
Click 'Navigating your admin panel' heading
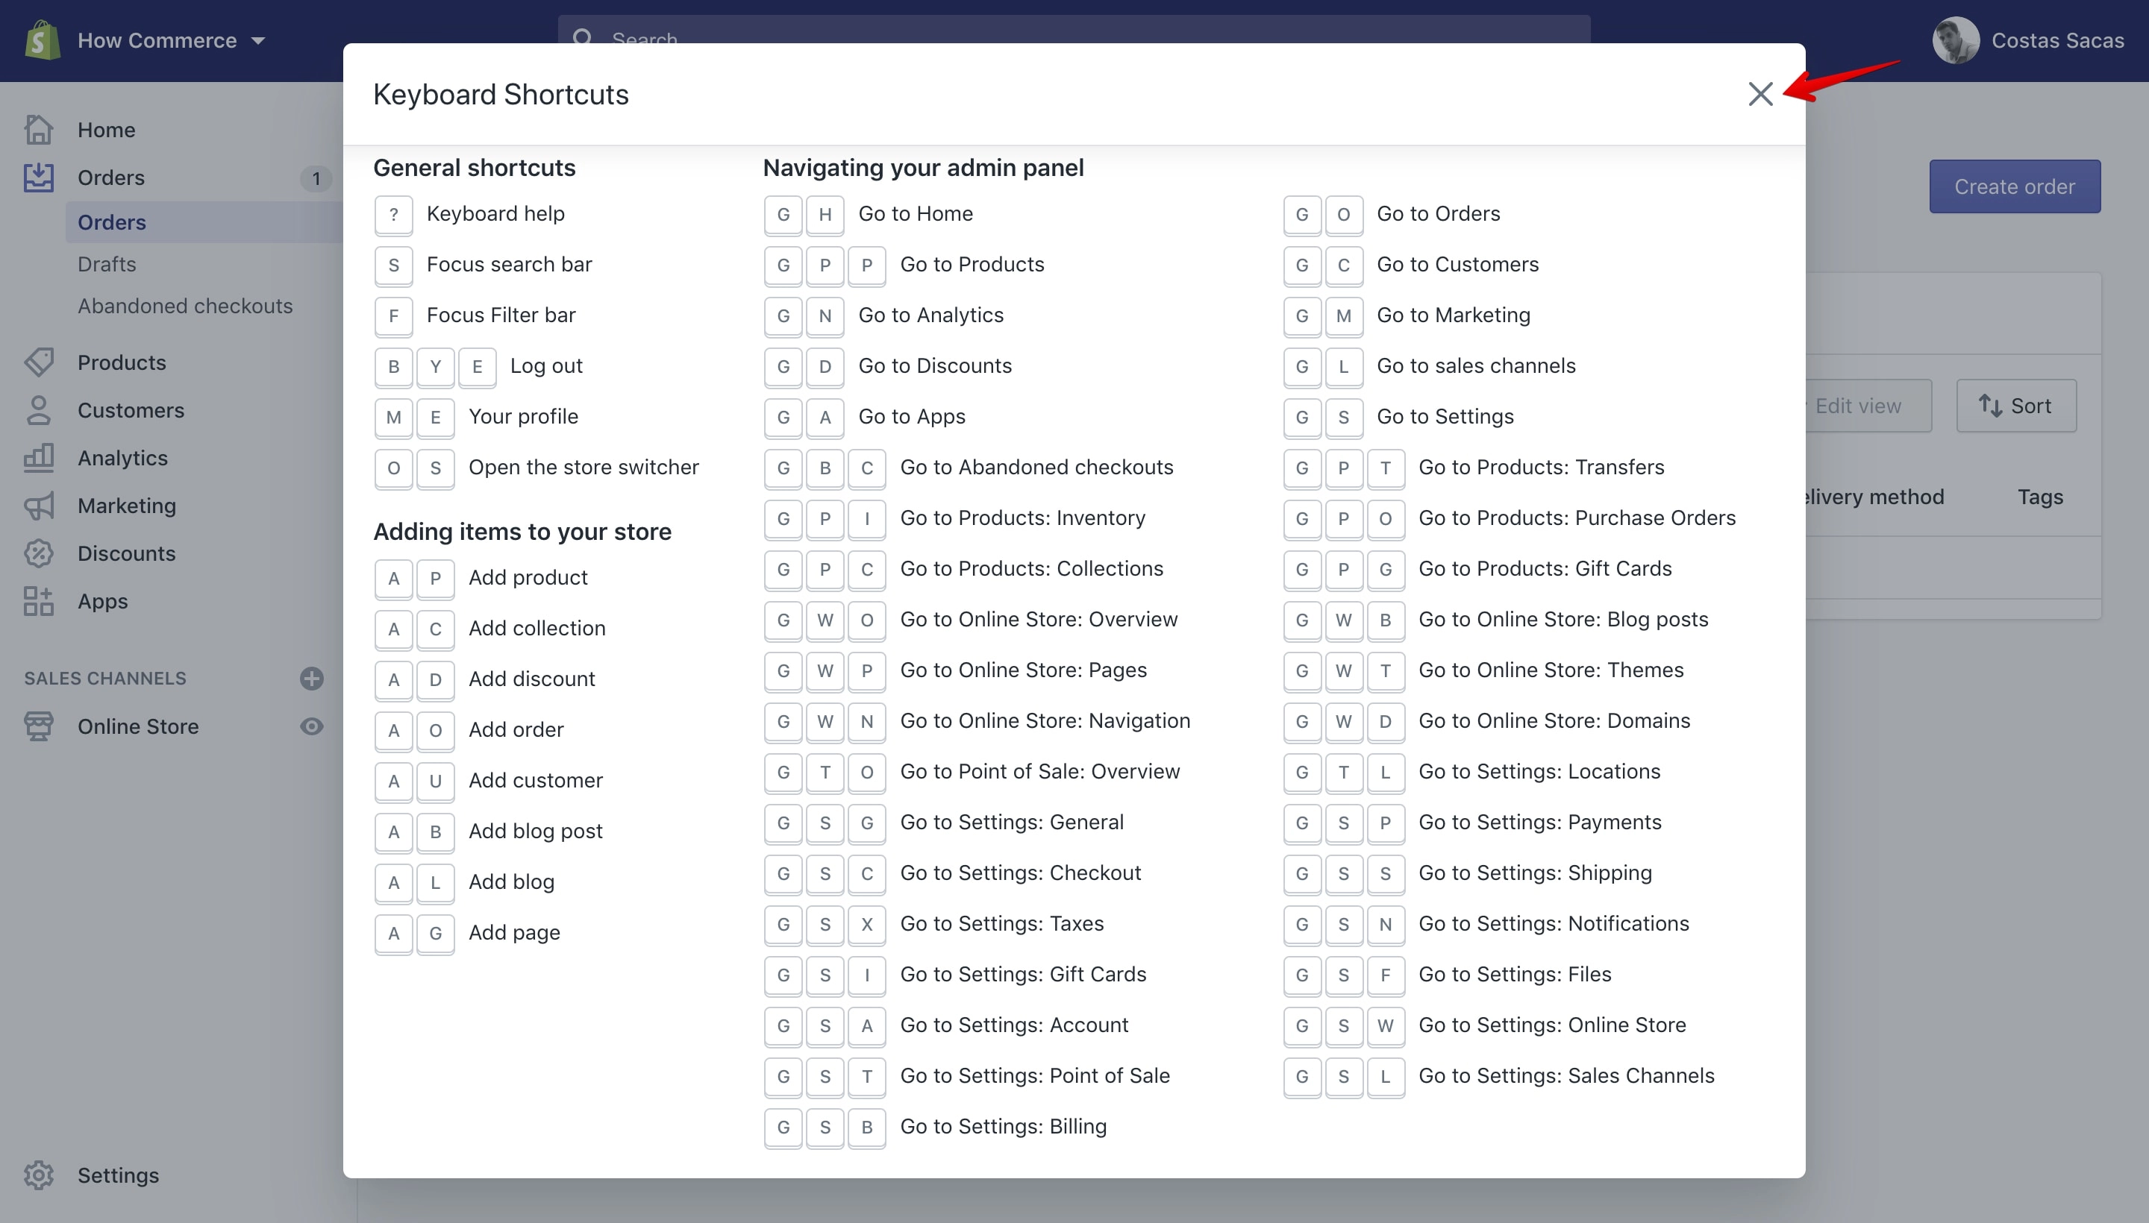click(924, 168)
